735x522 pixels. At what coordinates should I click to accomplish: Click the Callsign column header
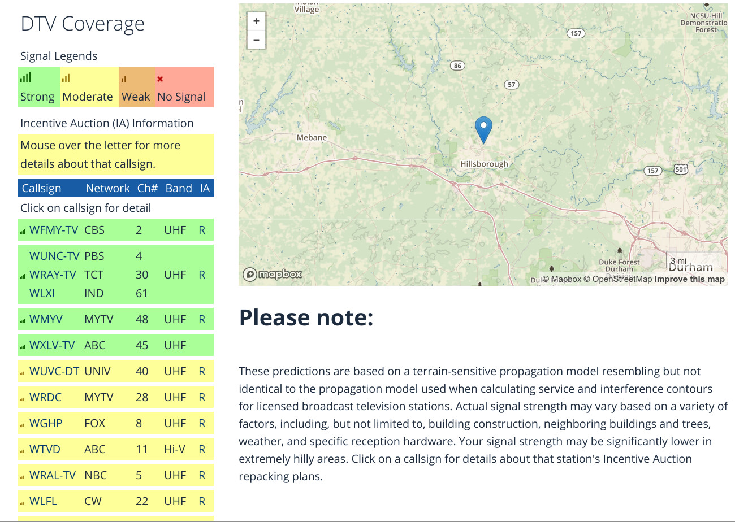[x=41, y=188]
